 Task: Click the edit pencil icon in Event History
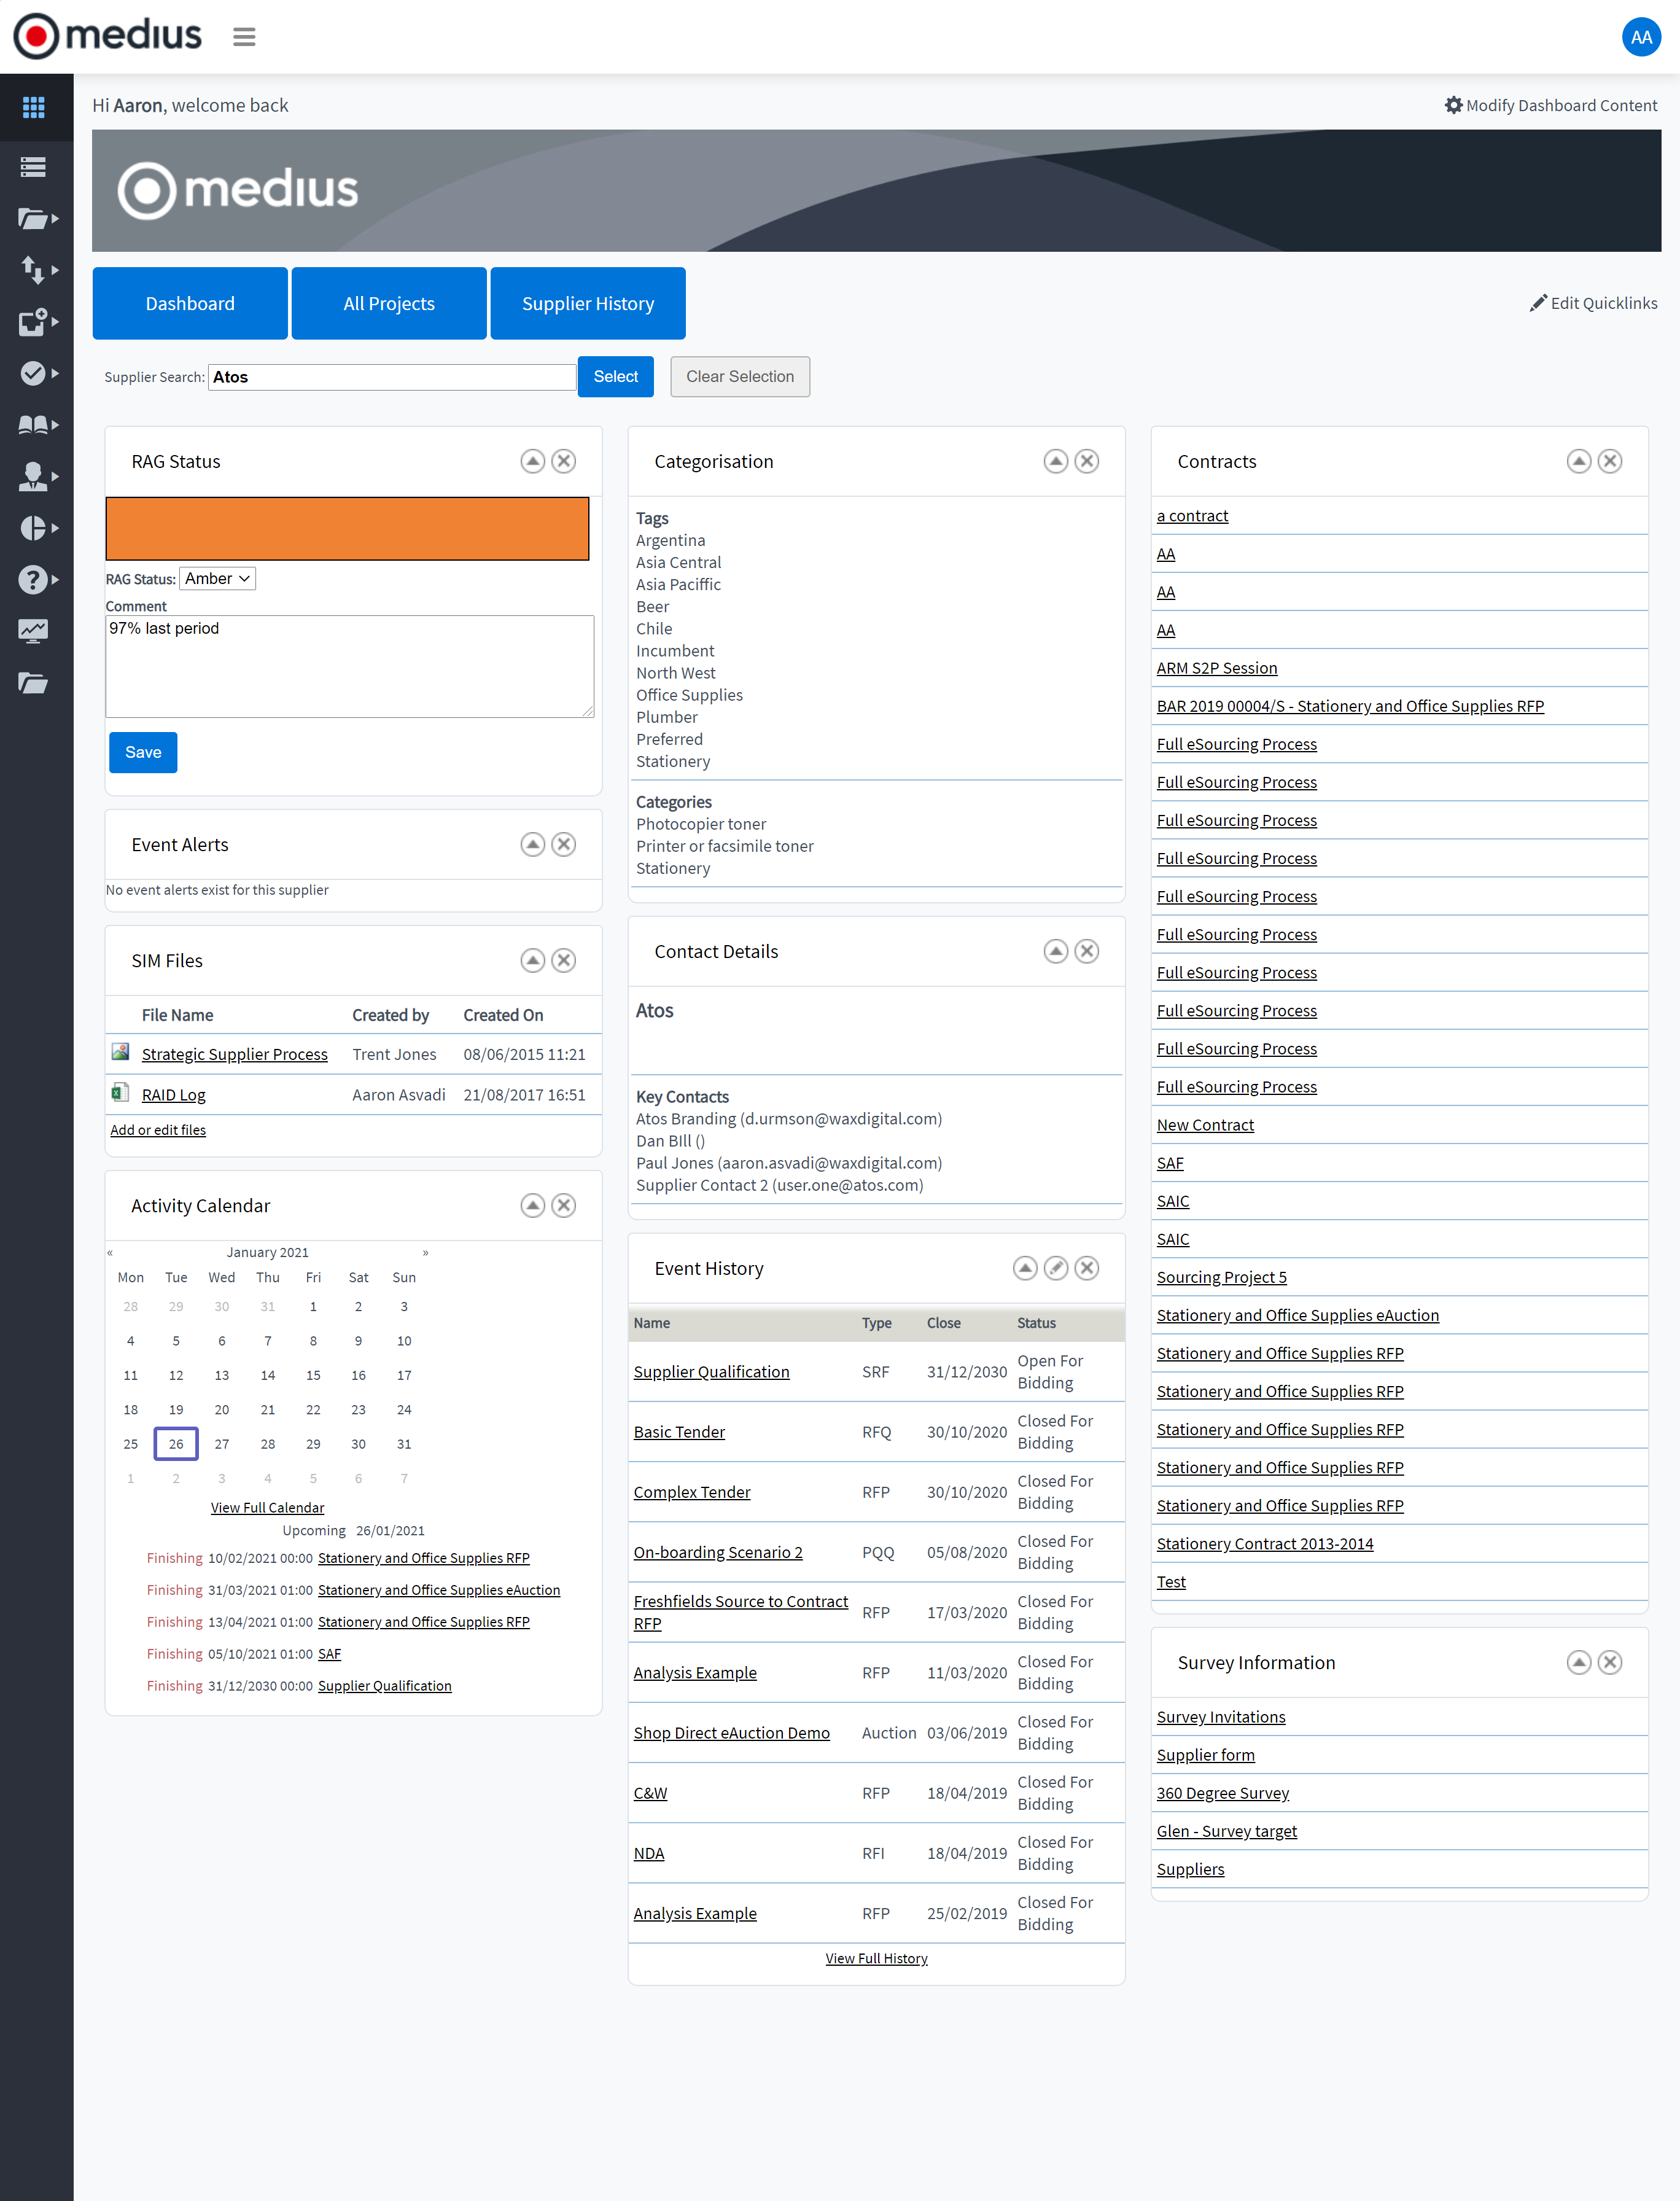pyautogui.click(x=1055, y=1268)
